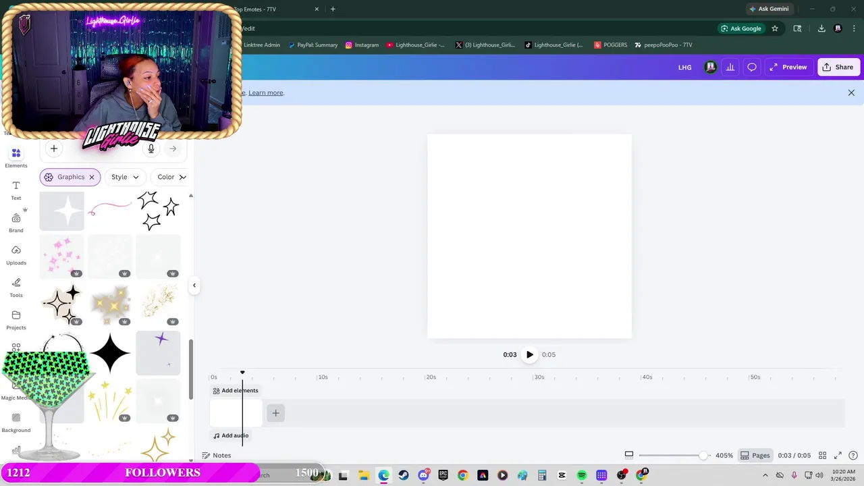Bookmark this page with star icon
864x486 pixels.
point(775,28)
